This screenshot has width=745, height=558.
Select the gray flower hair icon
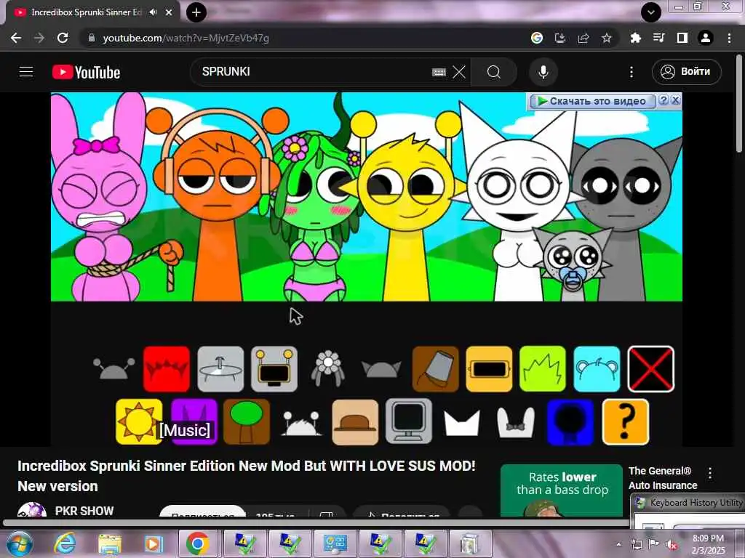tap(328, 369)
